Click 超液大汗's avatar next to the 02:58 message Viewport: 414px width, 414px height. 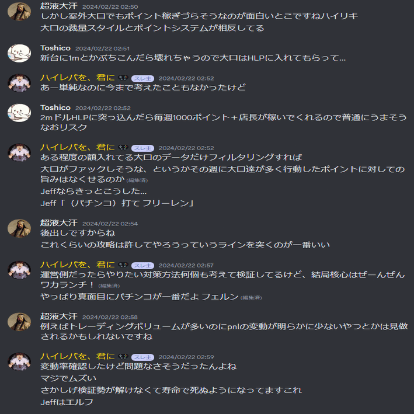19,322
